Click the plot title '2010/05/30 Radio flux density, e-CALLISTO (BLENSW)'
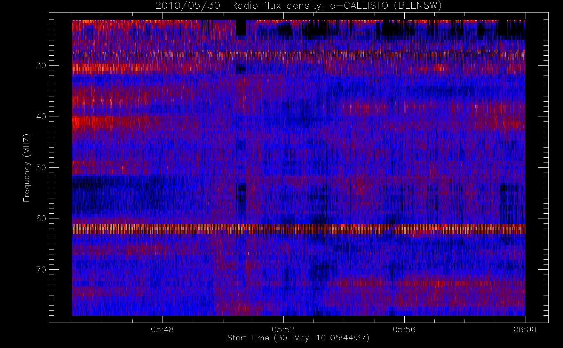 point(298,6)
